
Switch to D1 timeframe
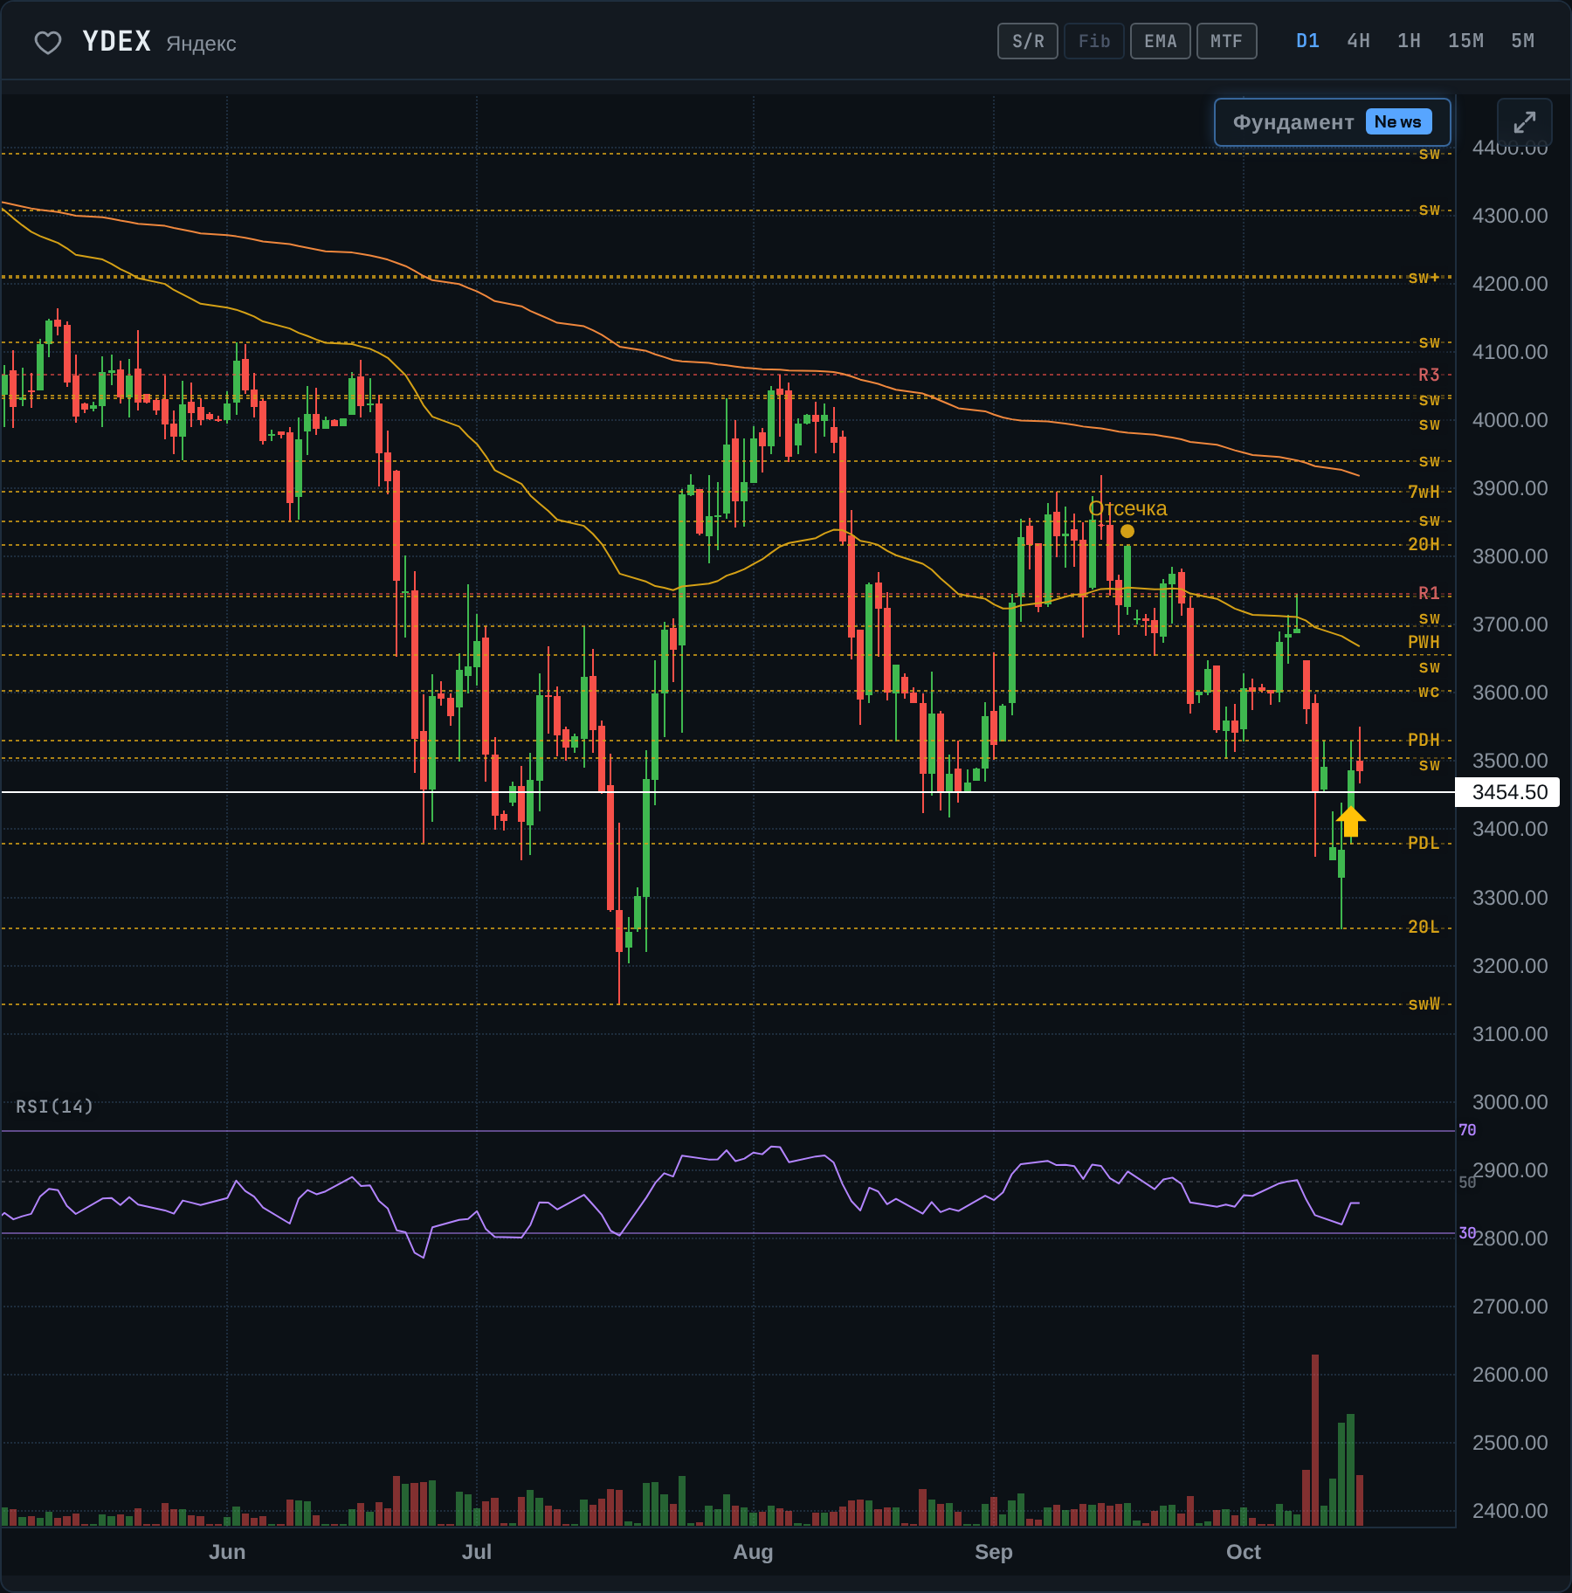pos(1307,41)
